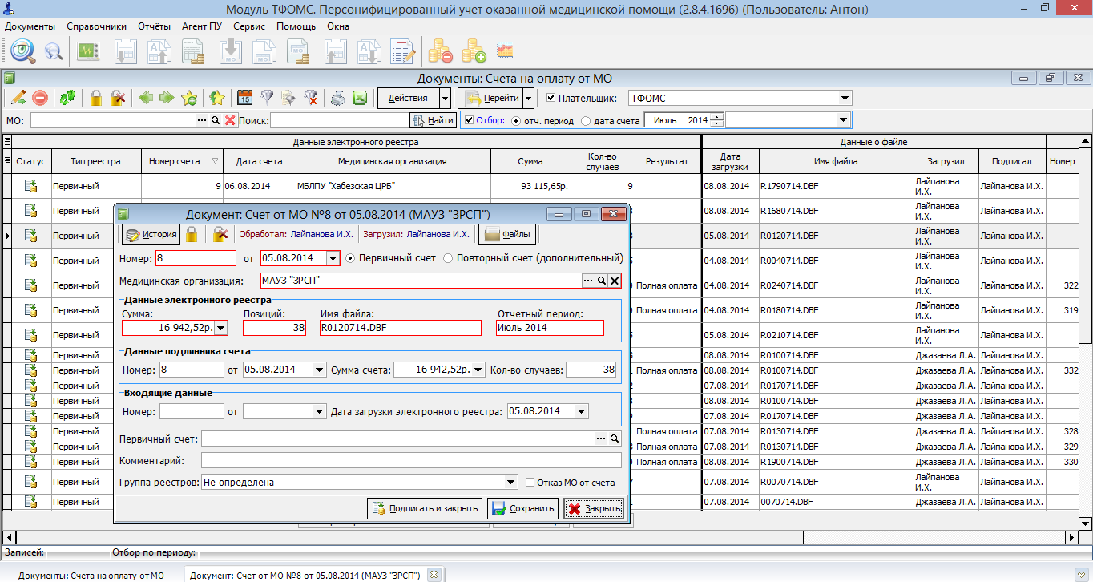Viewport: 1093px width, 582px height.
Task: Click the Подписать и закрыть button
Action: [425, 509]
